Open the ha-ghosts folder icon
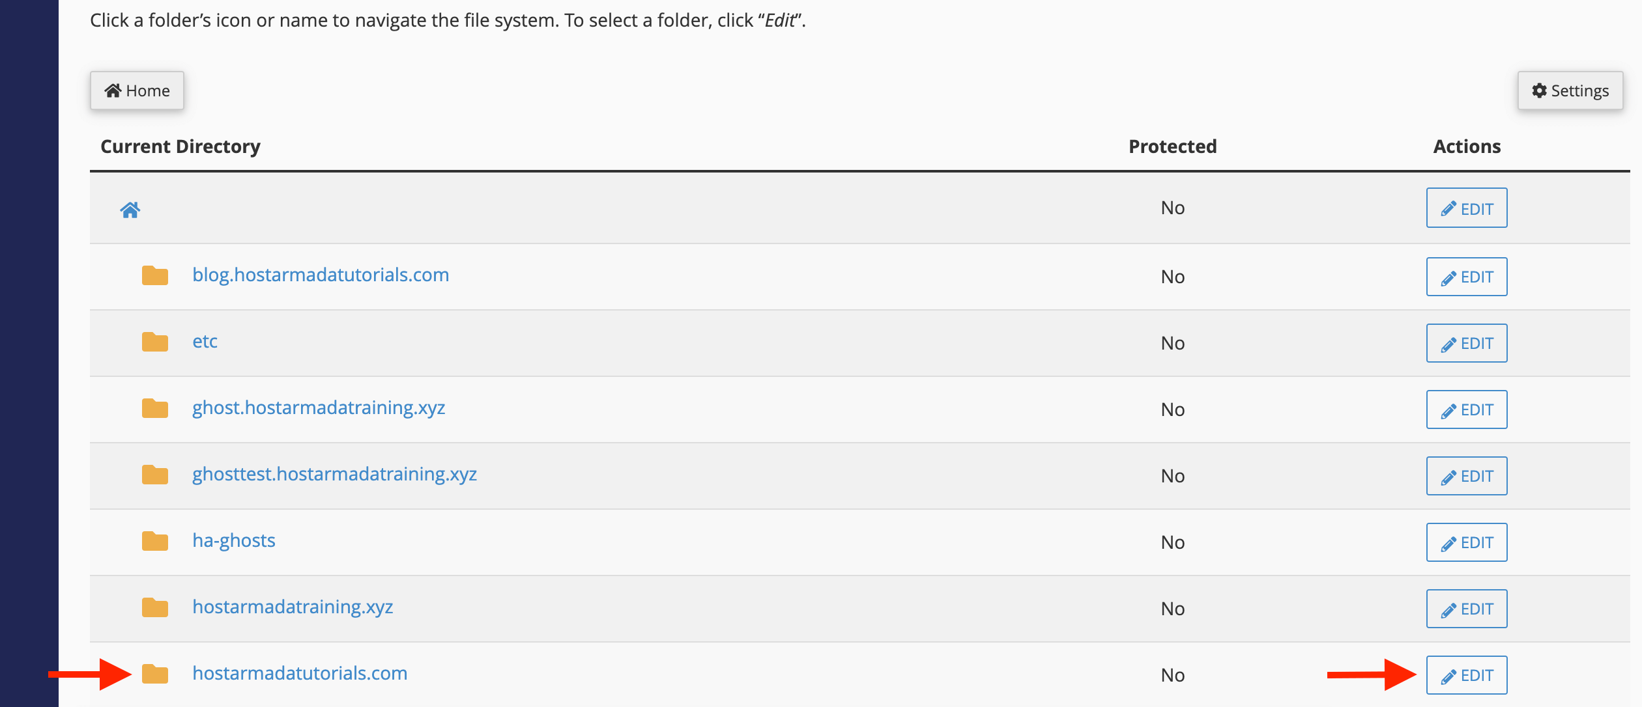 (155, 541)
